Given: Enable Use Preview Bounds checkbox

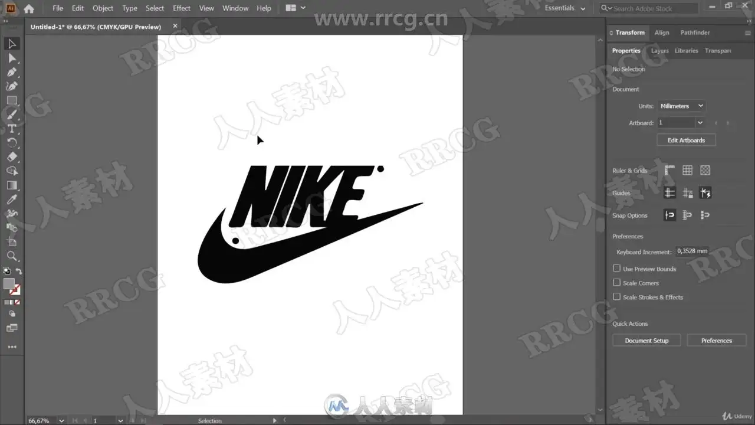Looking at the screenshot, I should tap(616, 269).
